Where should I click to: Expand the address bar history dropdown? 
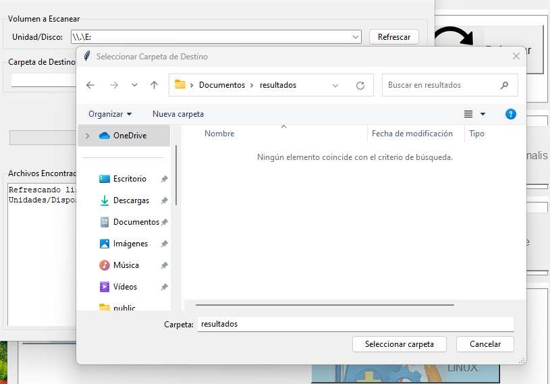coord(335,85)
